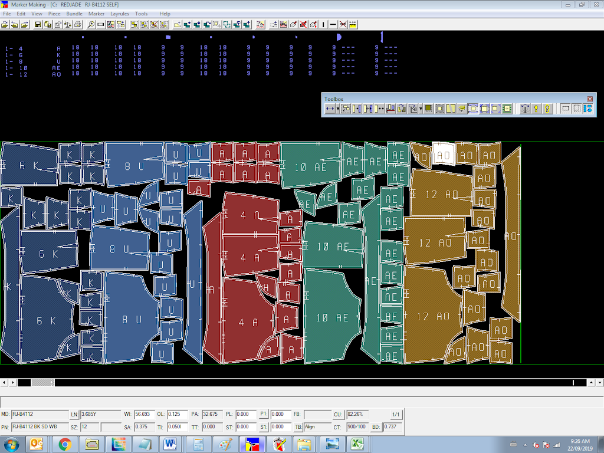Image resolution: width=604 pixels, height=453 pixels.
Task: Click the outlined yellow footprint toolbox icon
Action: pos(547,109)
